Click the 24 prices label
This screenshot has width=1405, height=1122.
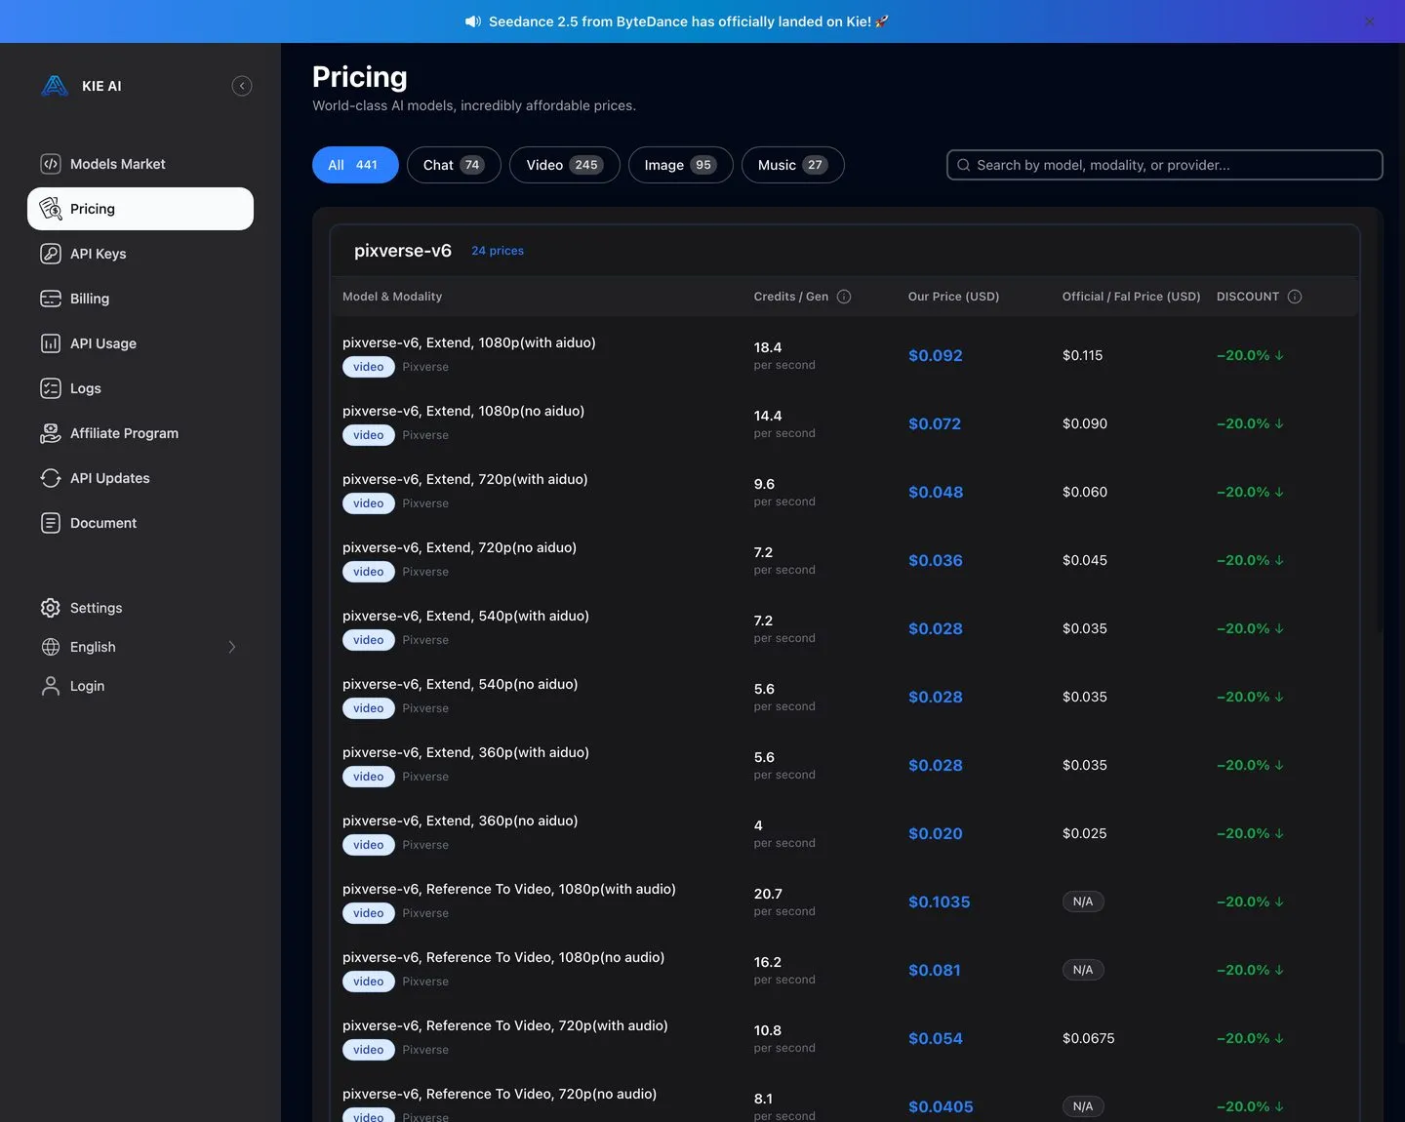(498, 251)
